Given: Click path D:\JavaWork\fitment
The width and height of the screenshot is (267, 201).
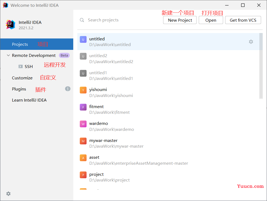Looking at the screenshot, I should (x=109, y=112).
